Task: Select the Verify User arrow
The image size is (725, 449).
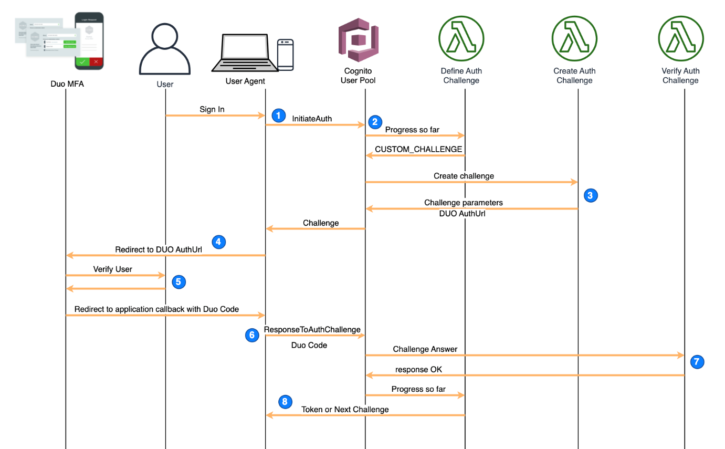Action: [x=113, y=269]
